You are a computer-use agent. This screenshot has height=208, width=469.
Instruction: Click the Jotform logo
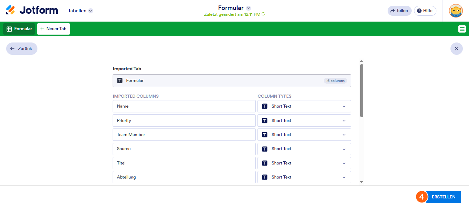pos(32,10)
